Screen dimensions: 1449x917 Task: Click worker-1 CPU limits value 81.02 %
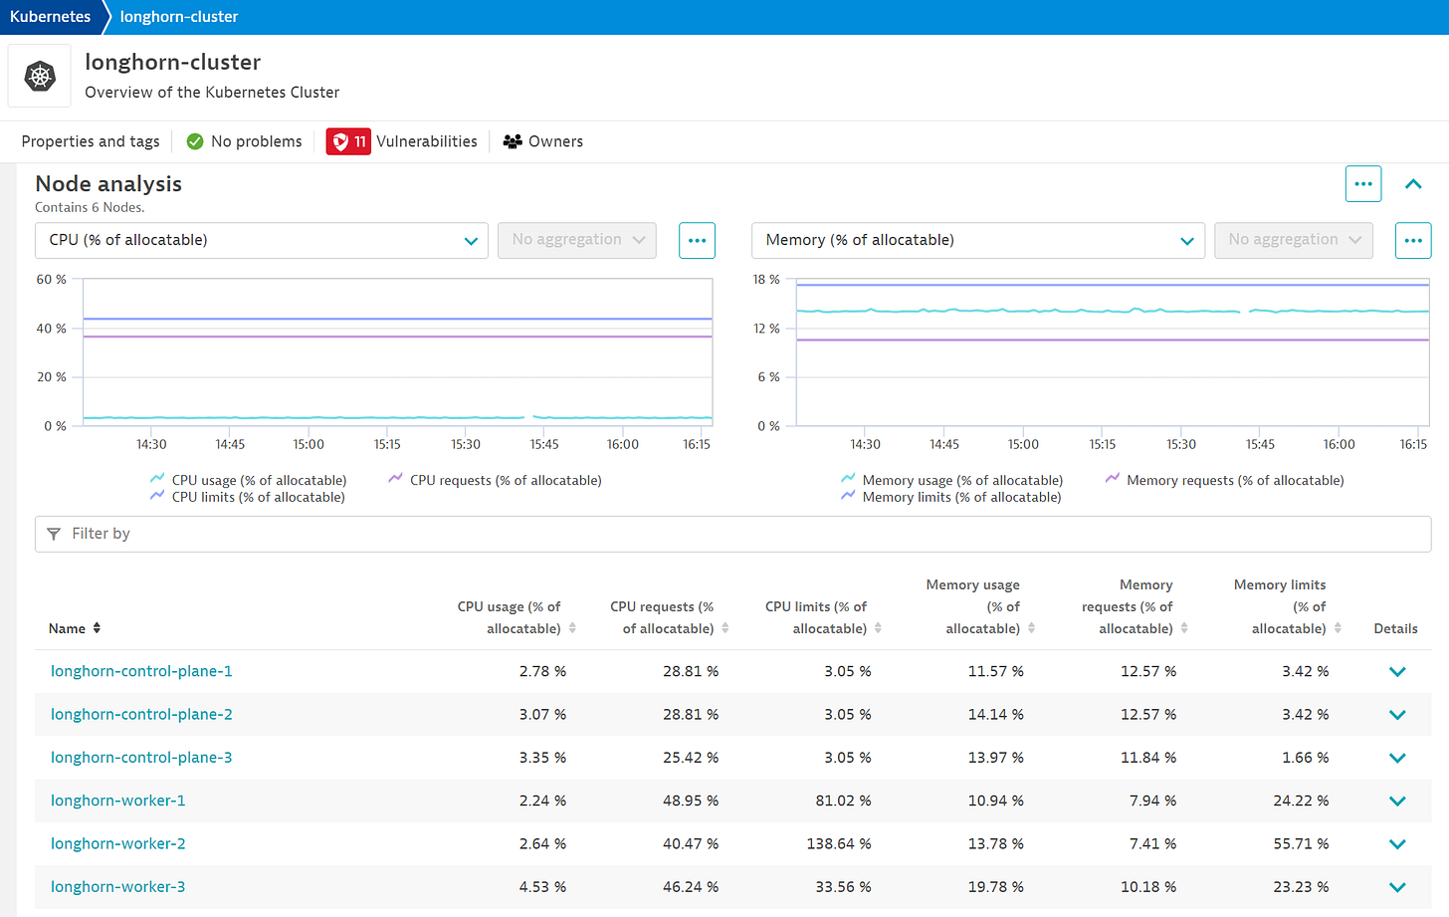tap(843, 801)
